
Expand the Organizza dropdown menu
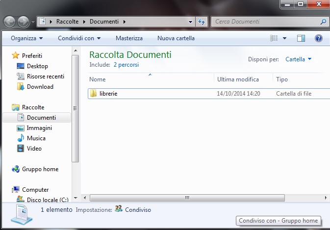tap(27, 38)
